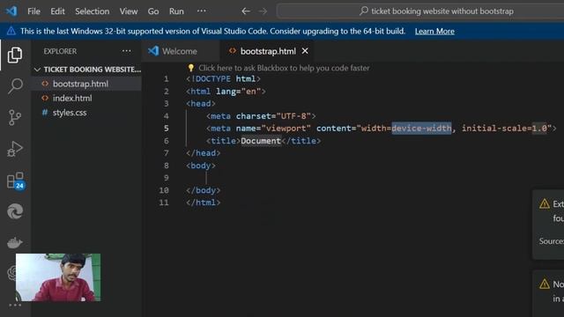Click the DOCTYPE declaration on line 1

click(x=223, y=78)
